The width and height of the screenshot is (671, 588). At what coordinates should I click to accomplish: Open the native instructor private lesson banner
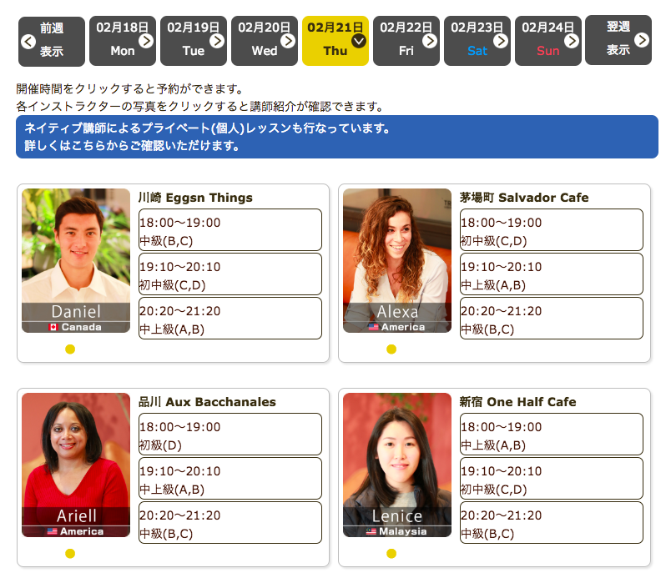pos(336,137)
